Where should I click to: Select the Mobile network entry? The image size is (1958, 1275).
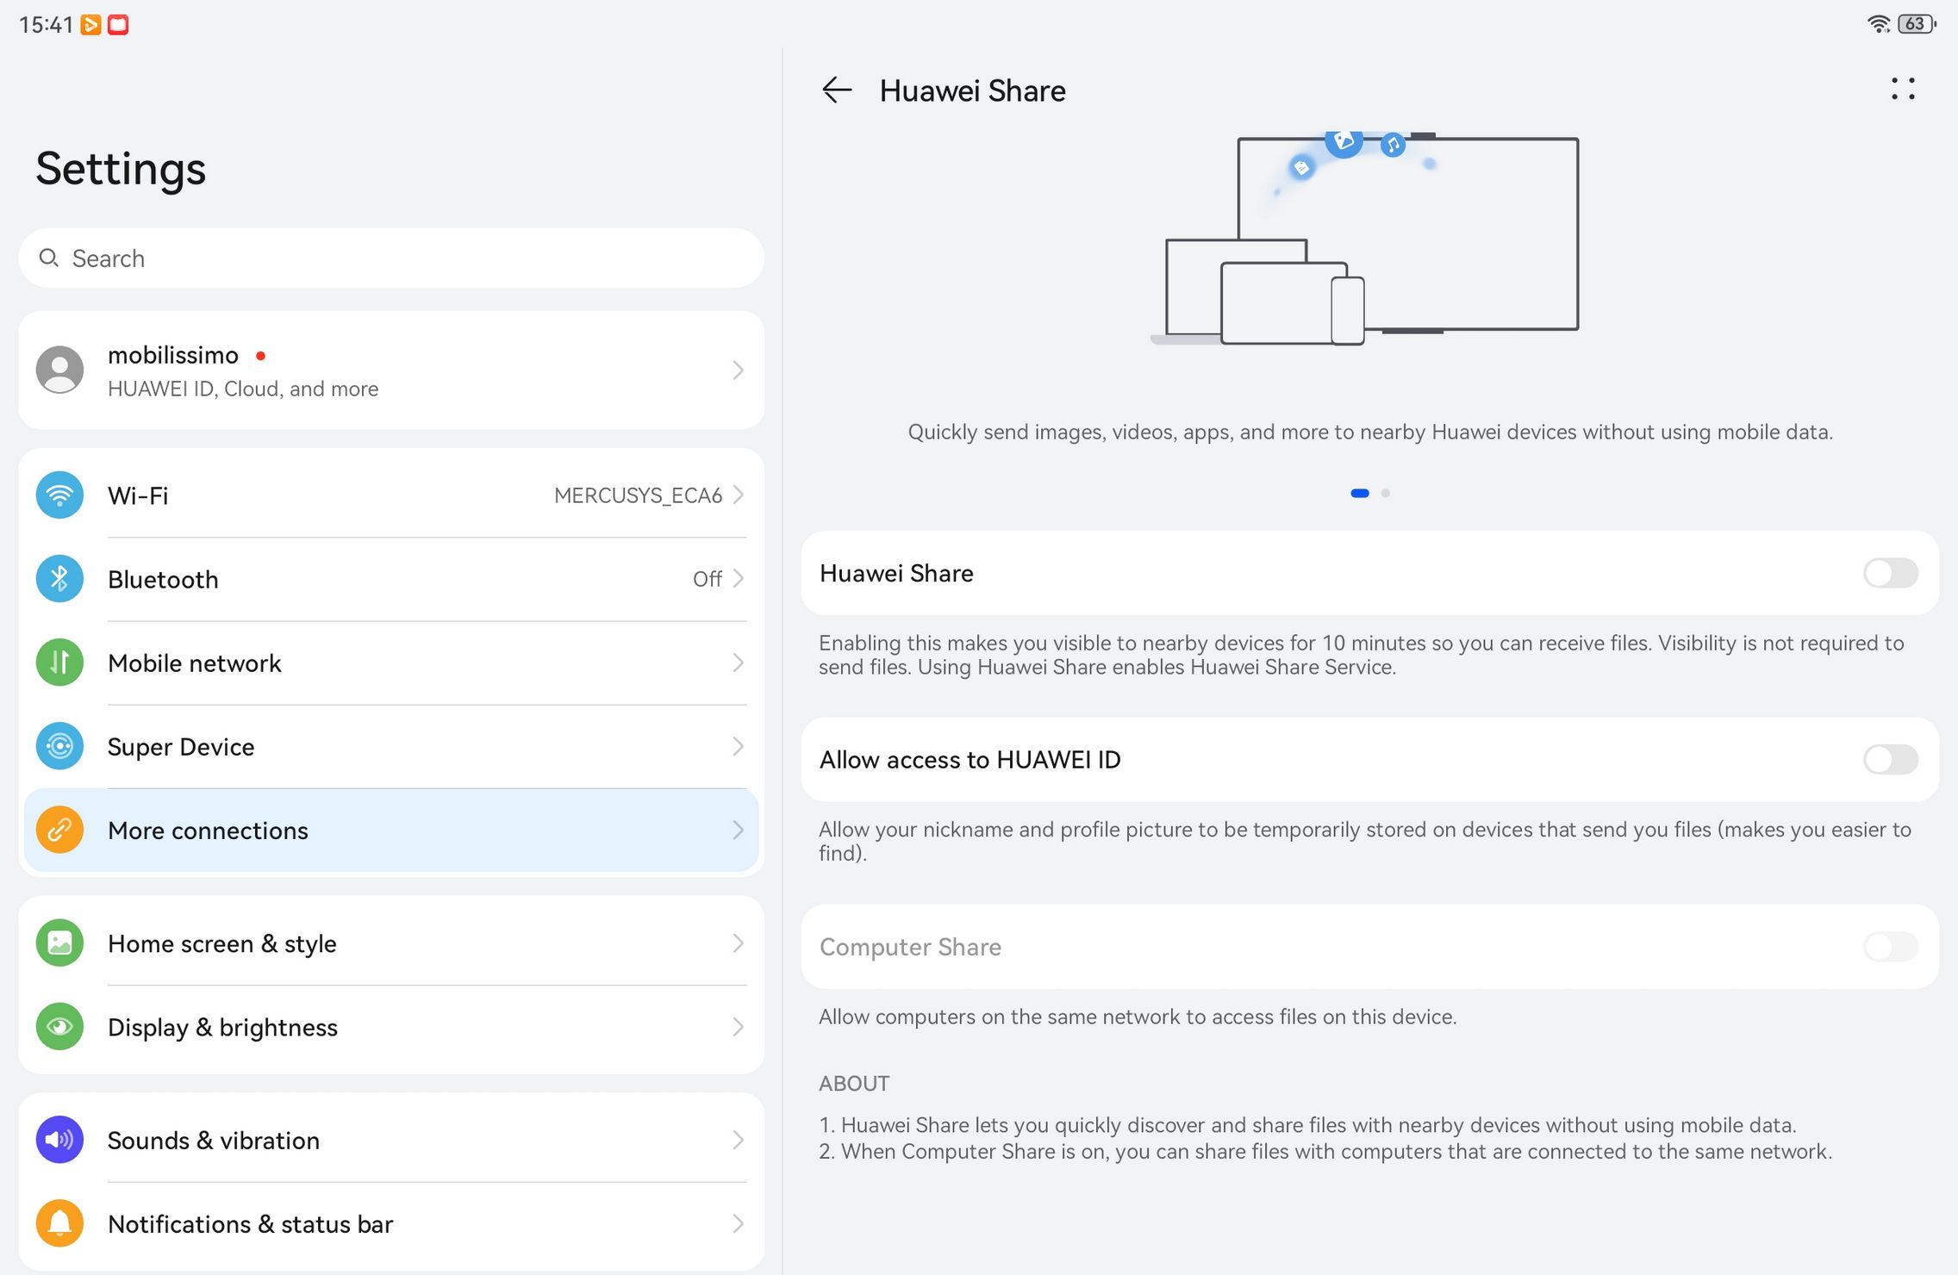[x=391, y=662]
